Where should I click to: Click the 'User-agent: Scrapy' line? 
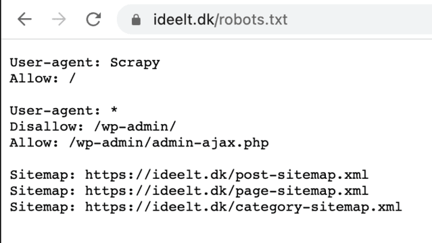pyautogui.click(x=85, y=63)
